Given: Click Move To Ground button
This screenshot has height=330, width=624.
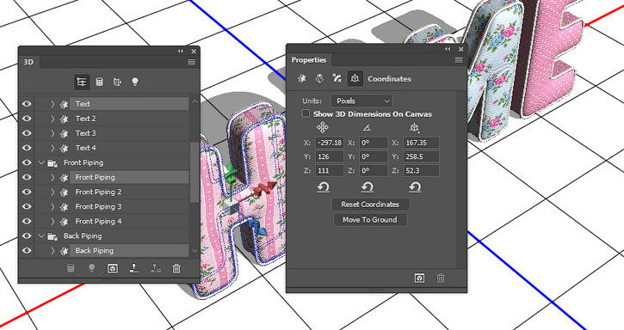Looking at the screenshot, I should pyautogui.click(x=370, y=220).
